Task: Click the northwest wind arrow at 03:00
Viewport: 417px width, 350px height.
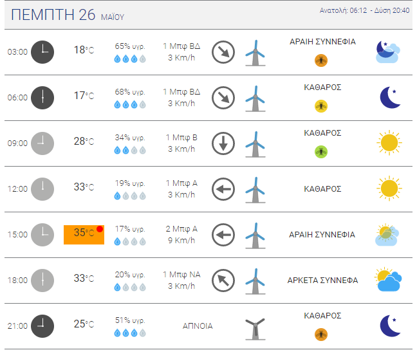Action: 223,51
